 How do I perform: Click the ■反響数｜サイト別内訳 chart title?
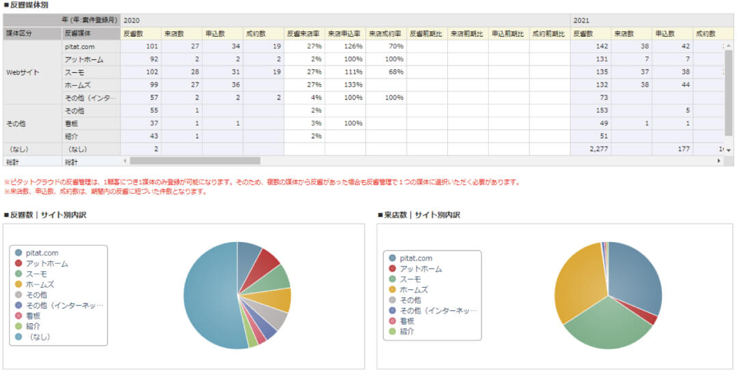click(x=45, y=216)
